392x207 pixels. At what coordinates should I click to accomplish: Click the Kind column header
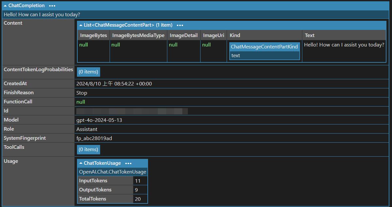pyautogui.click(x=235, y=35)
